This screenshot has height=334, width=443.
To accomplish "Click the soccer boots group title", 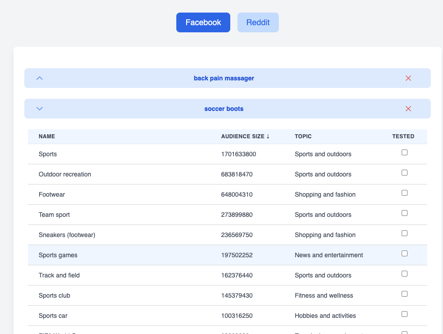I will click(x=224, y=109).
